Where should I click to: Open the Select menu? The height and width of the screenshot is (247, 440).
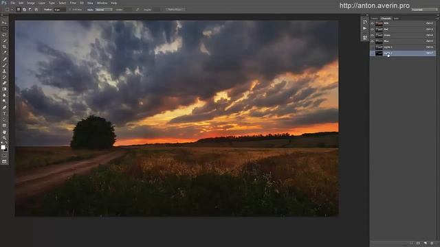click(63, 3)
